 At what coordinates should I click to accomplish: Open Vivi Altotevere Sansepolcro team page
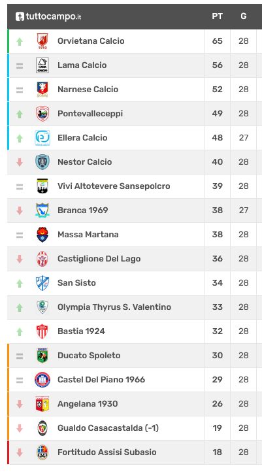[114, 186]
